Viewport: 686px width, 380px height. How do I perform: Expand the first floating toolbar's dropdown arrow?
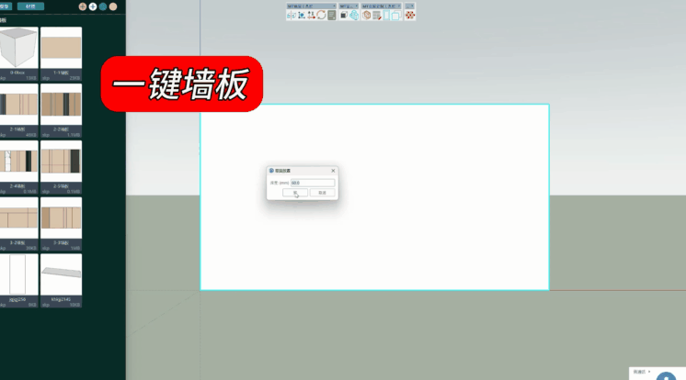click(334, 6)
